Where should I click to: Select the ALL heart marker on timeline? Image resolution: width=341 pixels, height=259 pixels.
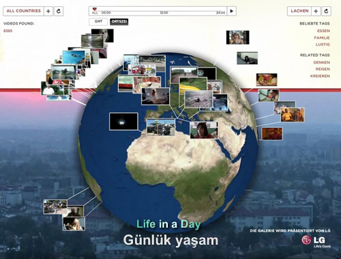[x=95, y=11]
